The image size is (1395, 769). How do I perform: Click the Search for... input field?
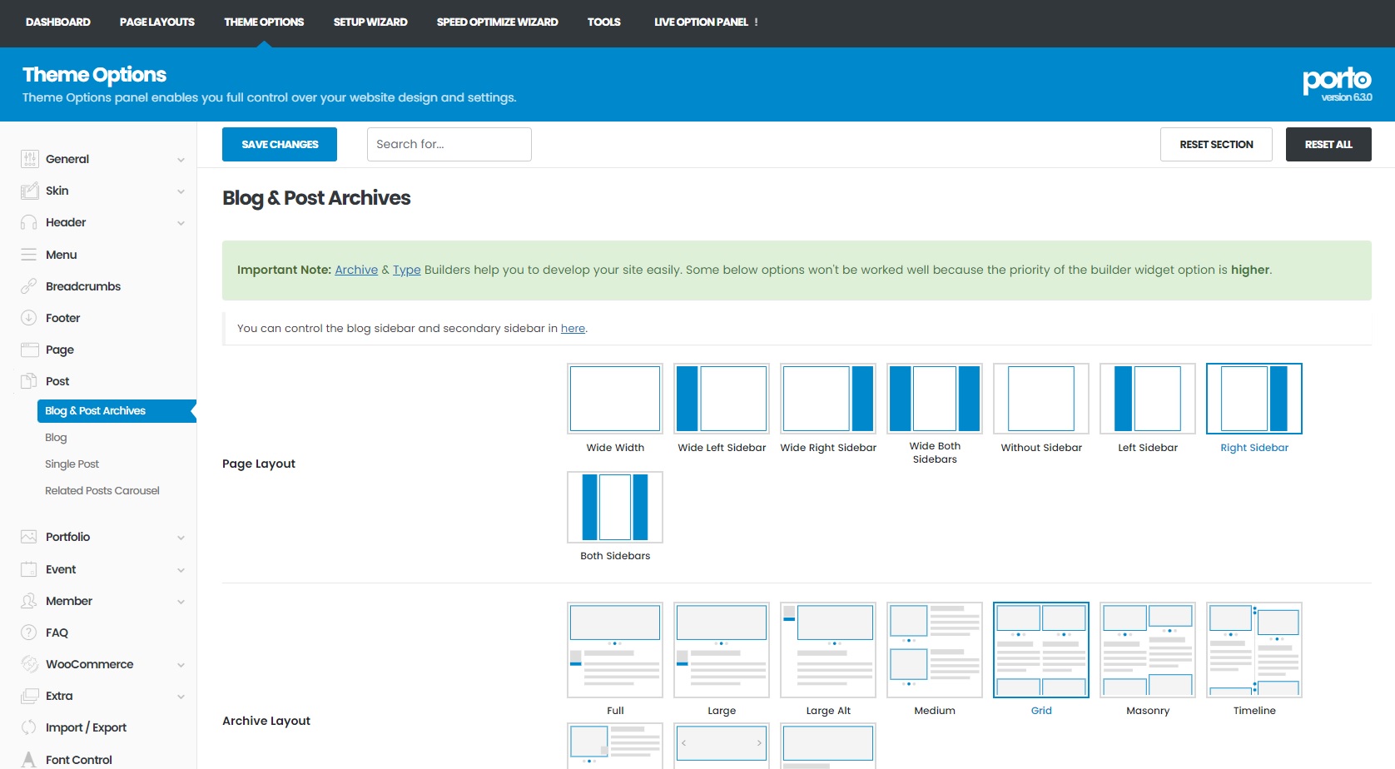click(x=449, y=145)
